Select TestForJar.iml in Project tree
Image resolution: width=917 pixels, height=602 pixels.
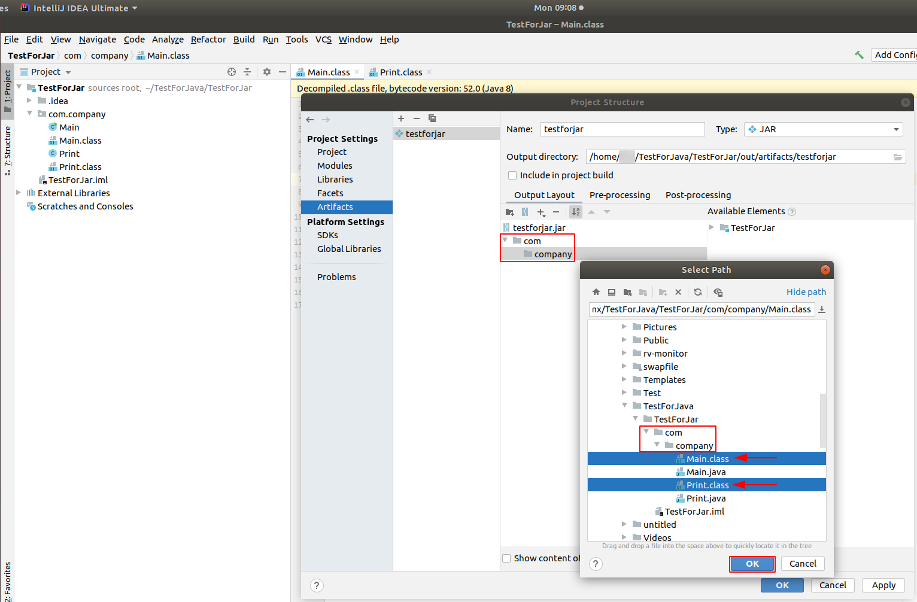click(x=78, y=180)
